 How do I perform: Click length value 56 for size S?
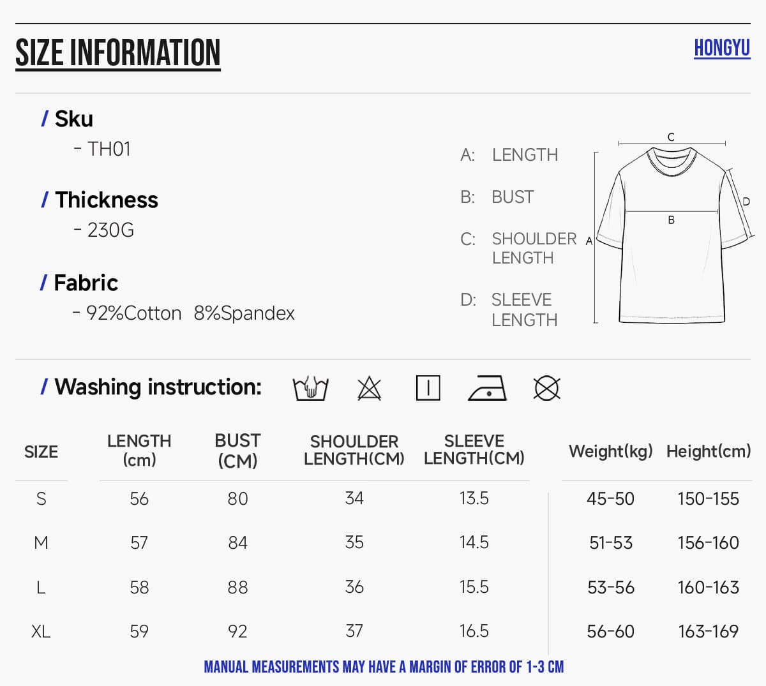(x=139, y=498)
